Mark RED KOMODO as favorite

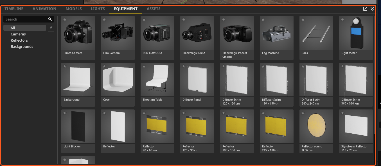[144, 20]
